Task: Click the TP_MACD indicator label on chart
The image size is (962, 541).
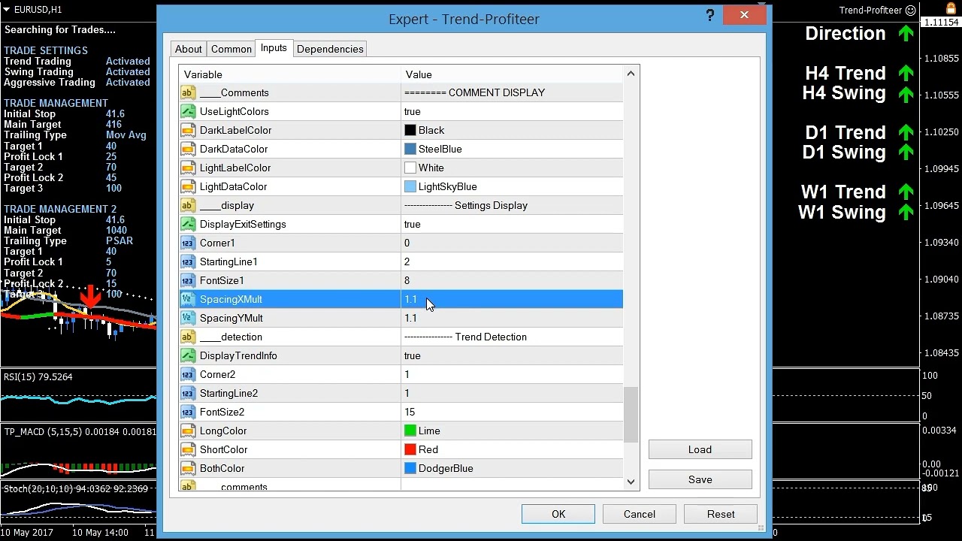Action: [80, 431]
